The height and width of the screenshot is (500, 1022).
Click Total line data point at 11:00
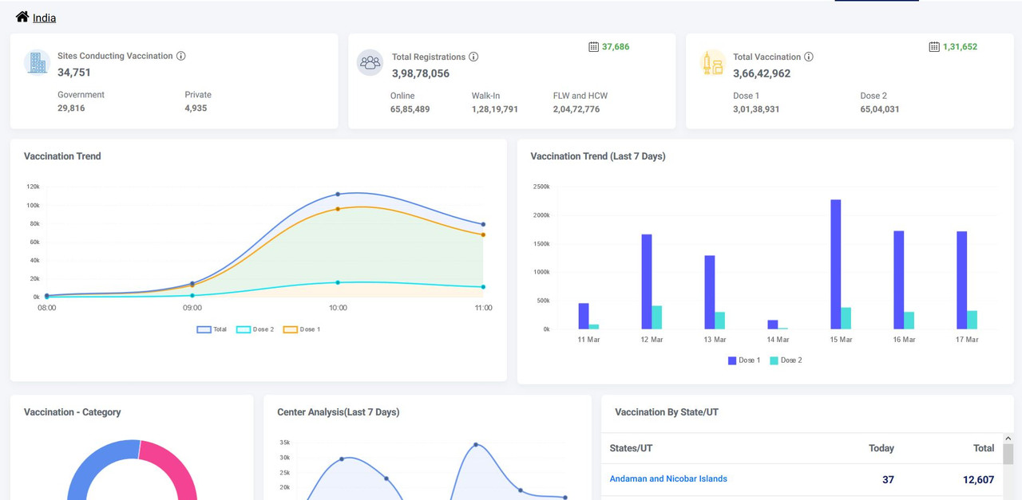(483, 224)
